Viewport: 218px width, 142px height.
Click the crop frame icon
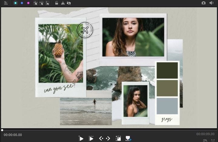118,138
